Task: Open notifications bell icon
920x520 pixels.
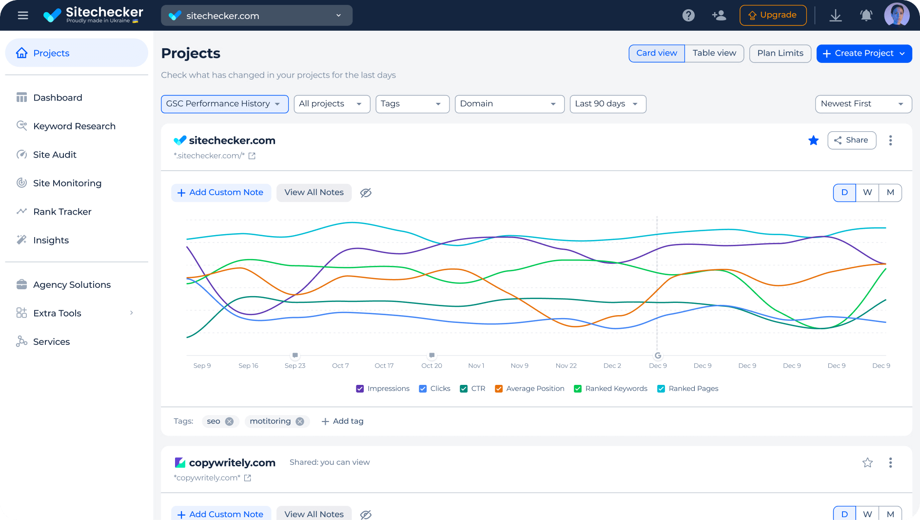Action: tap(866, 16)
